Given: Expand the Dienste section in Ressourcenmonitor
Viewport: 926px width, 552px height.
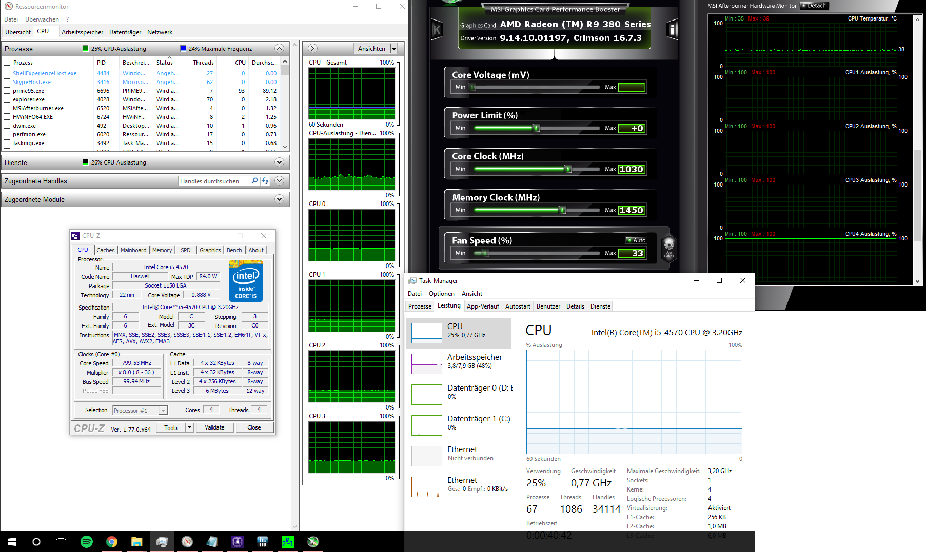Looking at the screenshot, I should pyautogui.click(x=279, y=162).
